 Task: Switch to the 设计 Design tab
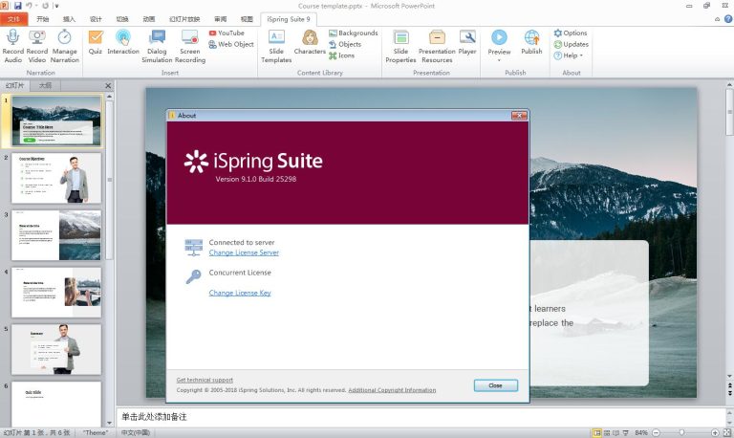pos(96,19)
